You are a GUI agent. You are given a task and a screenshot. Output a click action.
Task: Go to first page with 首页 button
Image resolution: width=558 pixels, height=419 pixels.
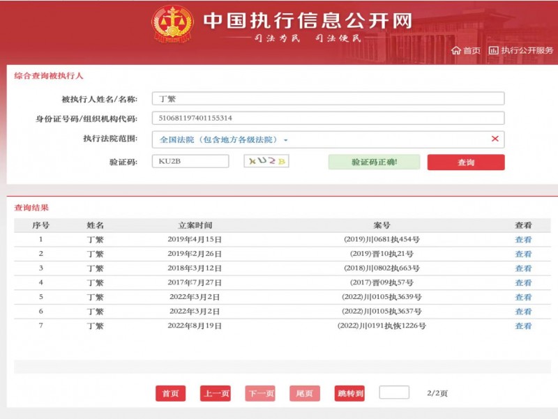(x=170, y=393)
